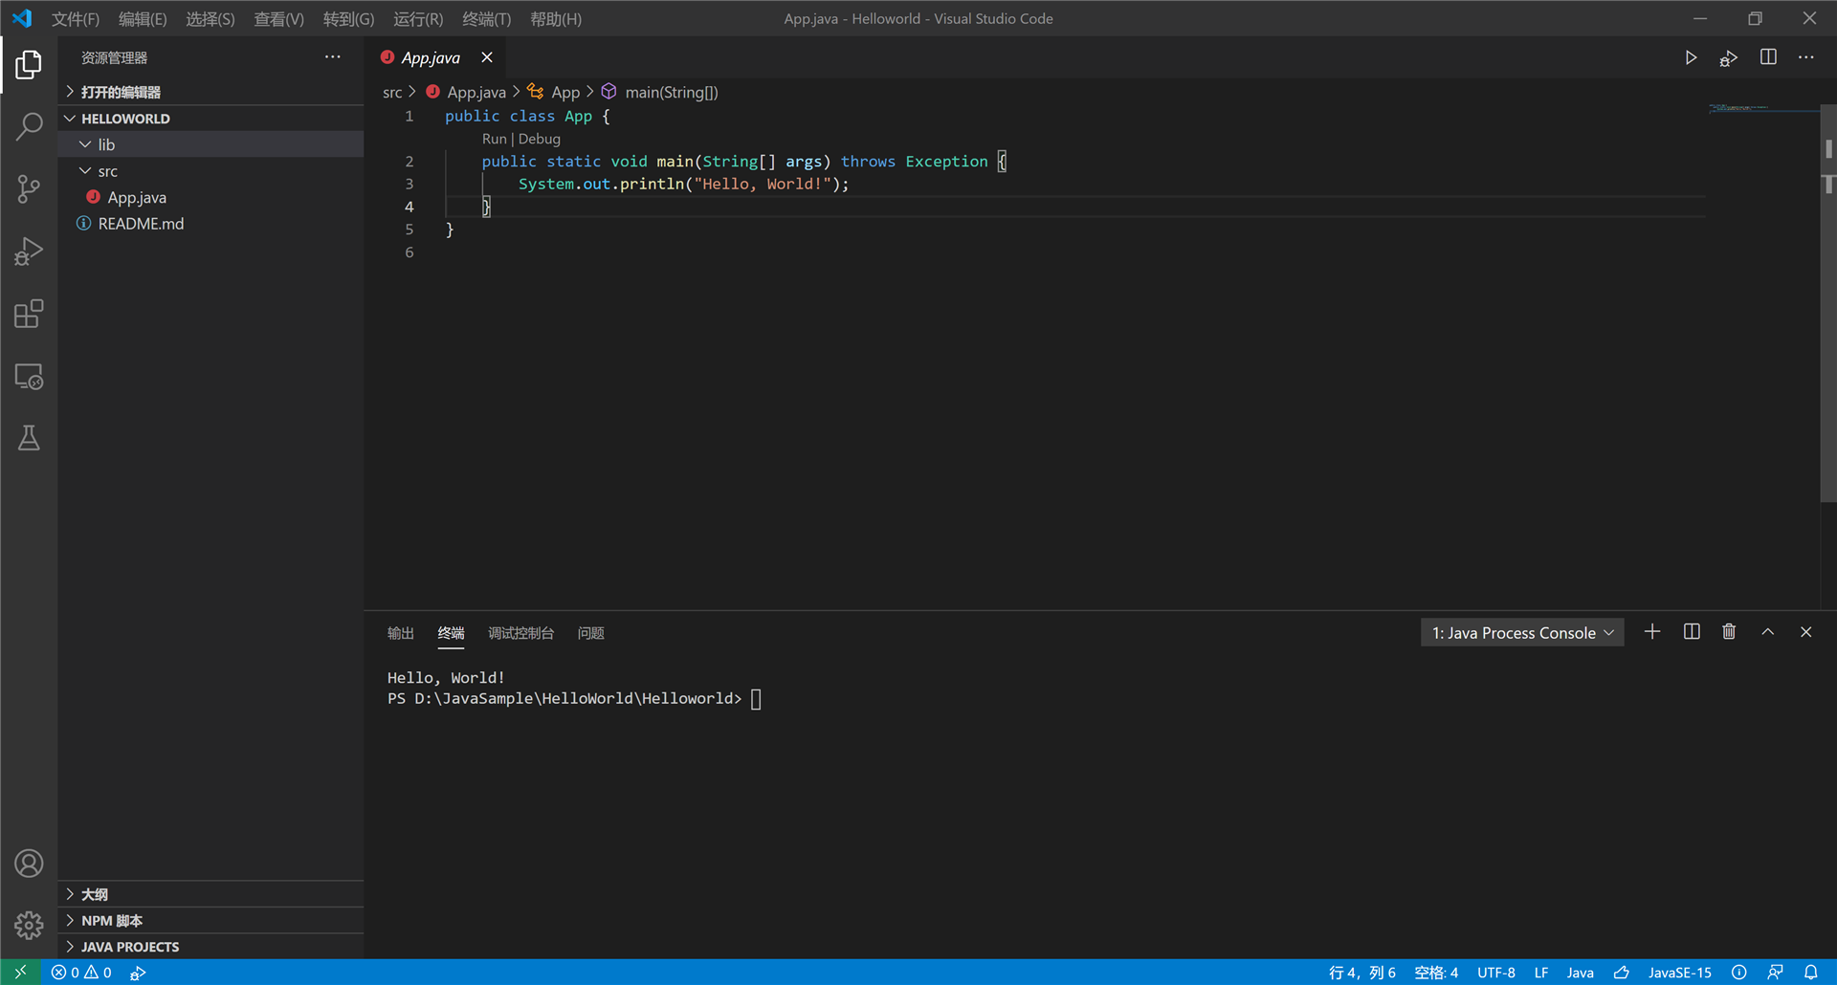The height and width of the screenshot is (985, 1837).
Task: Open Explorer panel more actions ellipsis
Action: (332, 57)
